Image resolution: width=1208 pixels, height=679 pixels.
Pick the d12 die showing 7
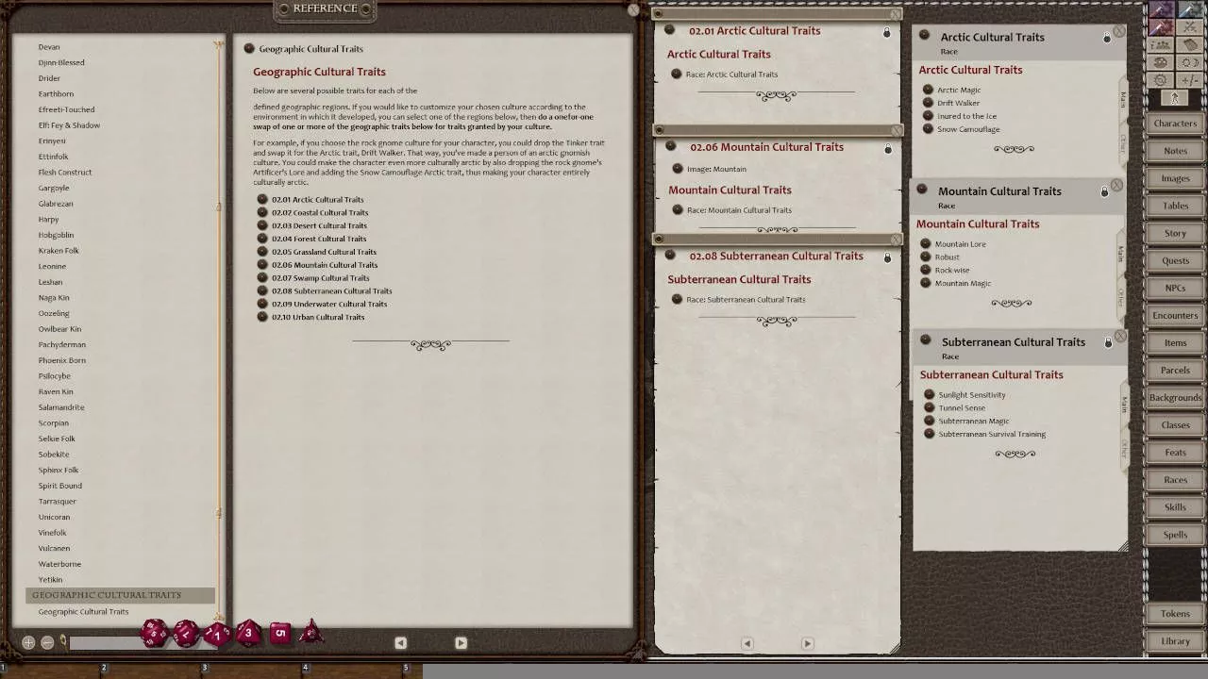[185, 633]
